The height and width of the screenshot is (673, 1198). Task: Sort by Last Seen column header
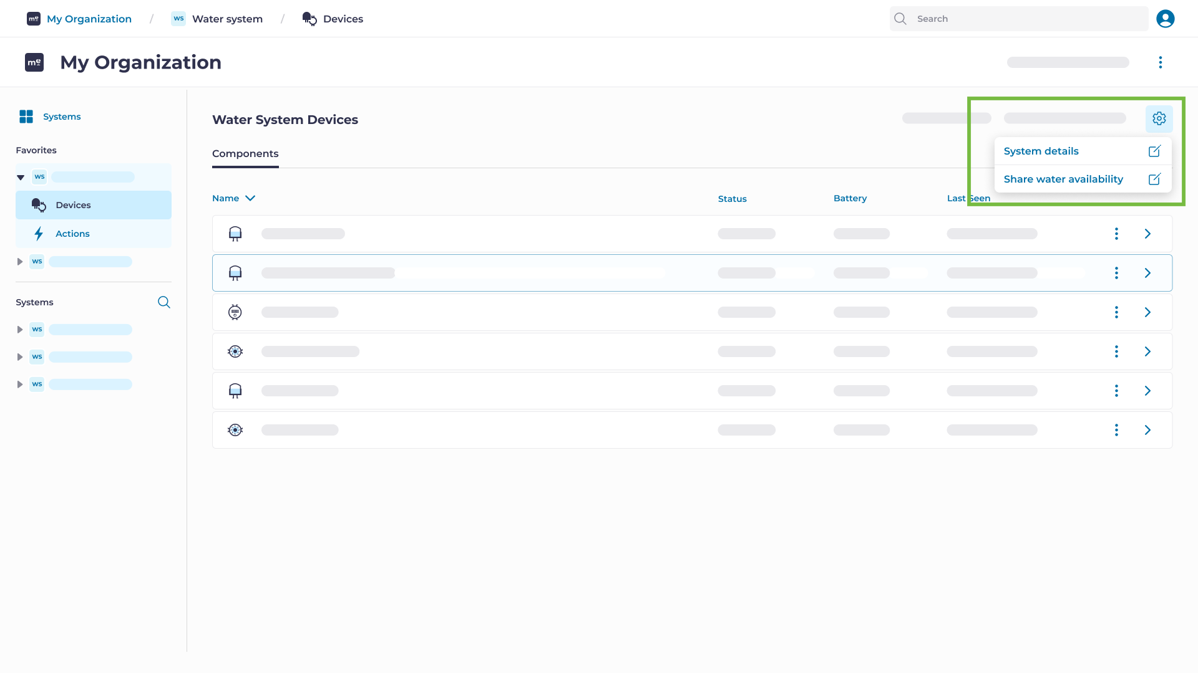[968, 198]
